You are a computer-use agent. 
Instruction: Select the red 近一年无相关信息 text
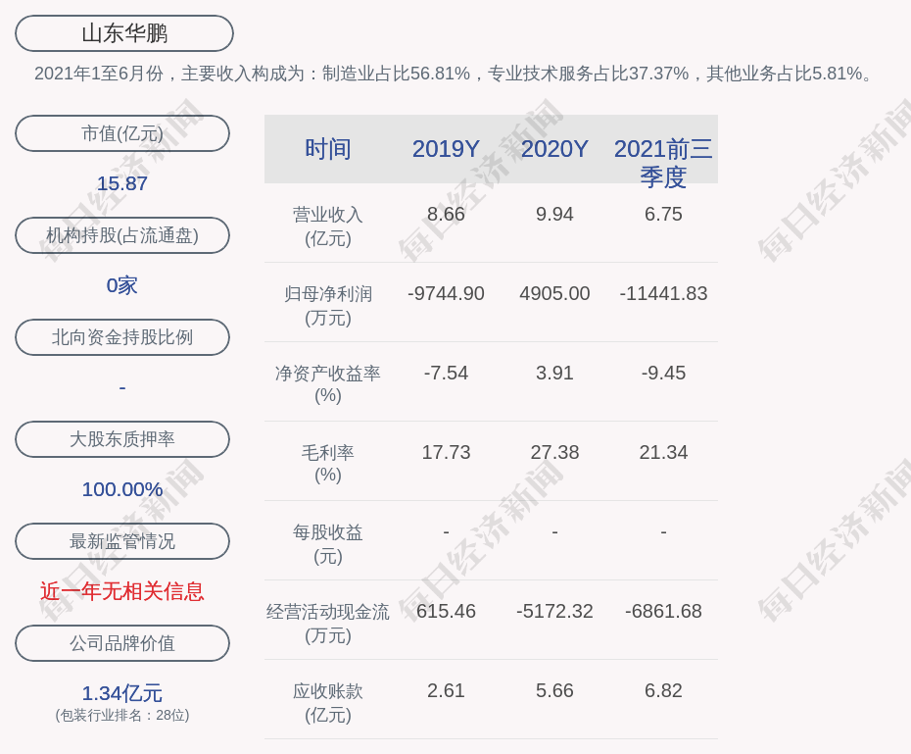coord(122,591)
